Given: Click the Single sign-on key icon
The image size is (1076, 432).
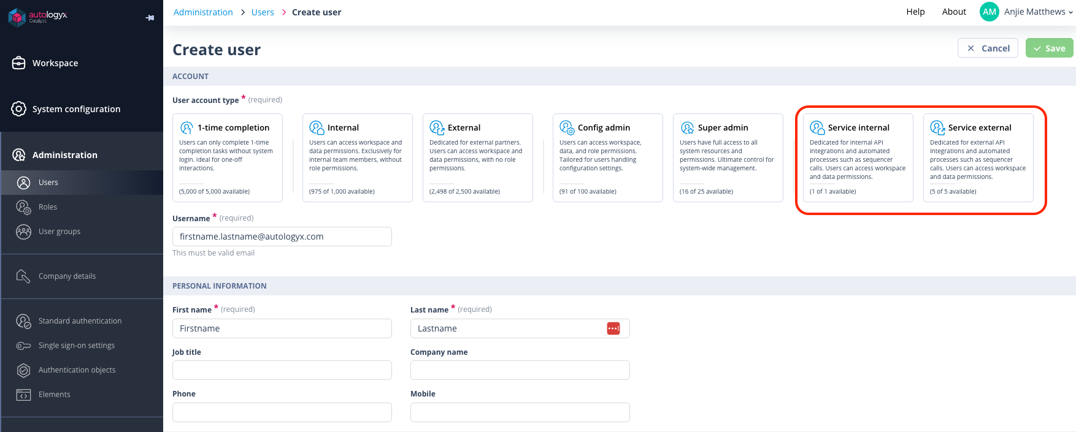Looking at the screenshot, I should point(23,346).
